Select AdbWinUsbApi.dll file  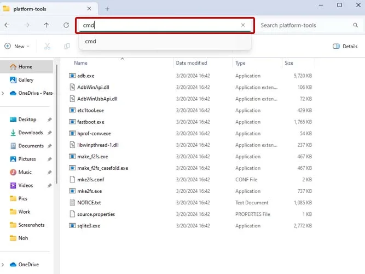point(97,99)
